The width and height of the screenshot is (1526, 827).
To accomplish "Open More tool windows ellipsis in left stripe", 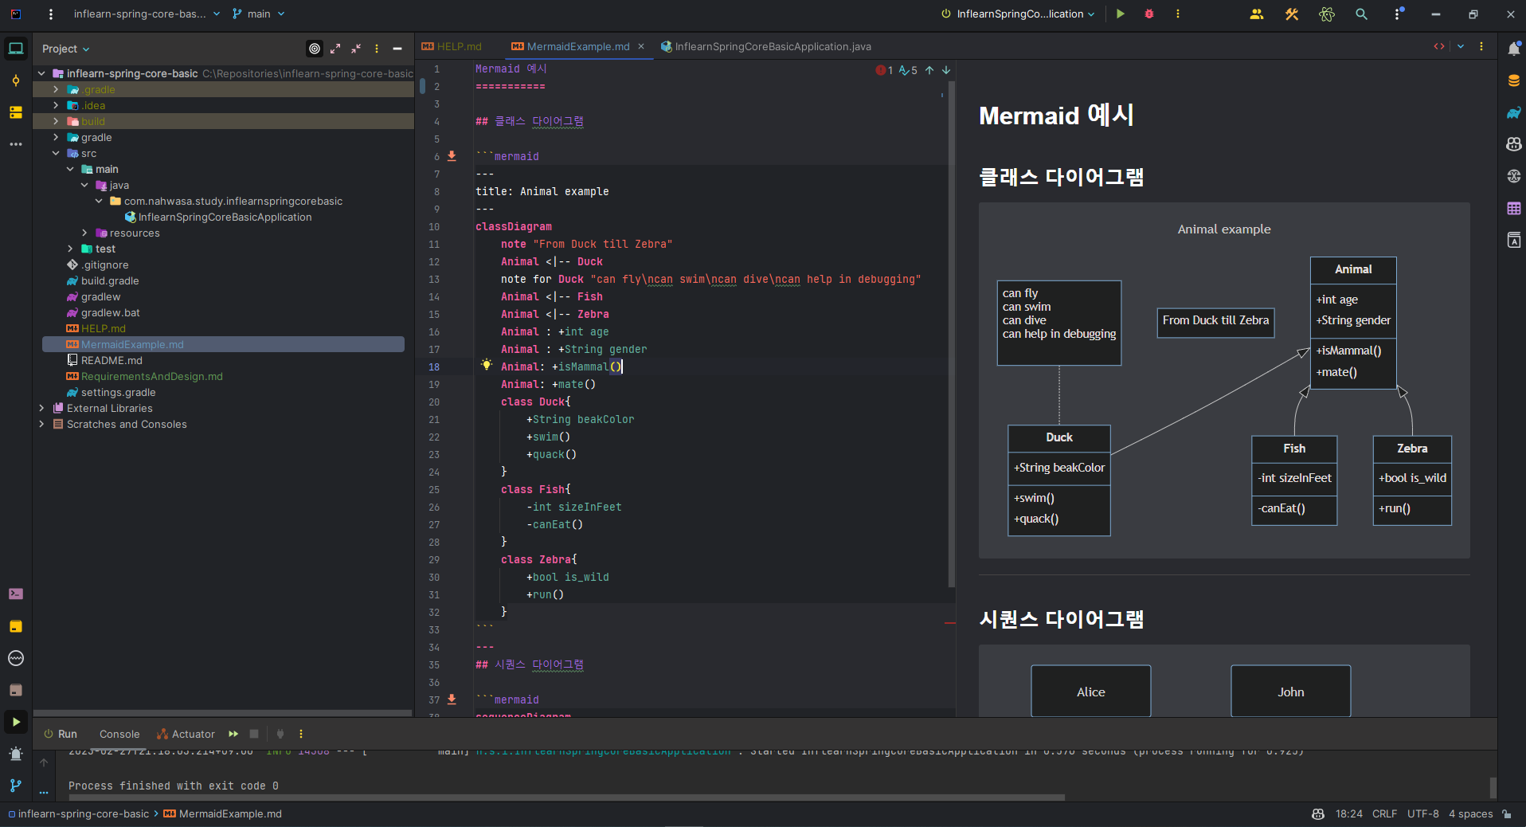I will point(16,144).
